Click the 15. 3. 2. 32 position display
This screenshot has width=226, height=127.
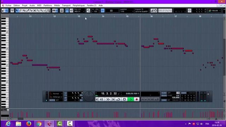pos(109,93)
